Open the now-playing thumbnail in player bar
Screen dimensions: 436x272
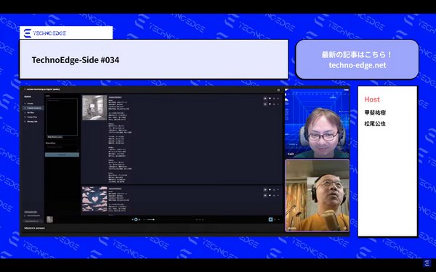click(x=49, y=220)
